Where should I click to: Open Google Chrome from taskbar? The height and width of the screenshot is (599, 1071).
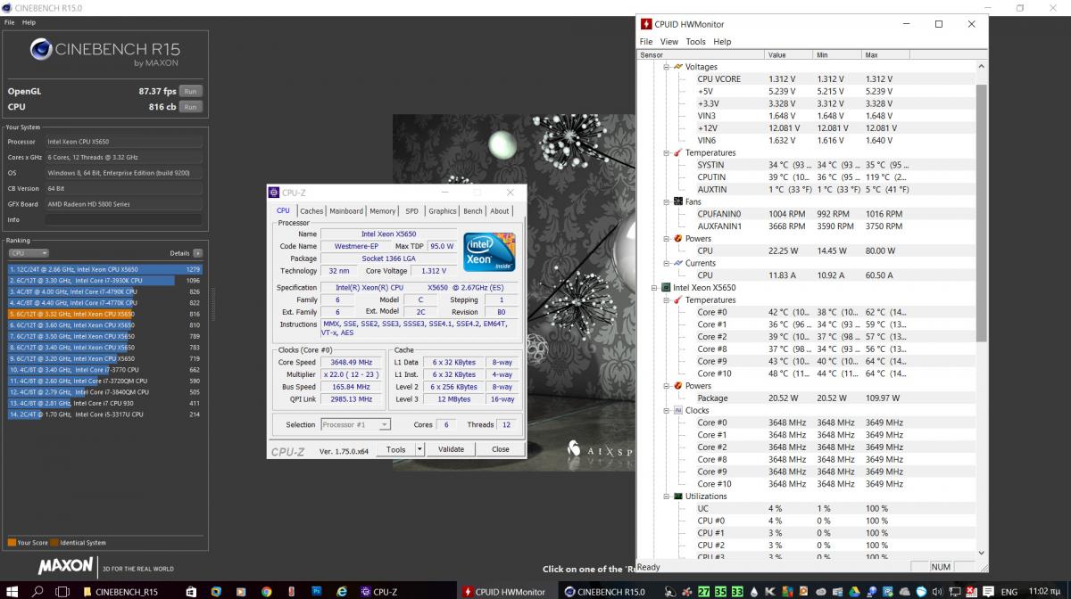tap(267, 591)
